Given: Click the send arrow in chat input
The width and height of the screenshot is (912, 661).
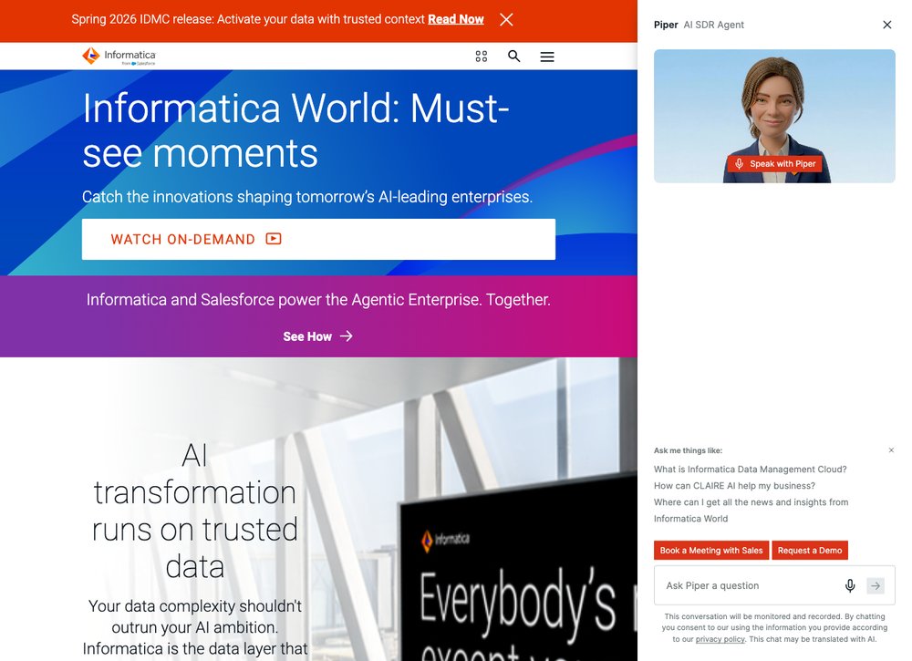Looking at the screenshot, I should (x=876, y=585).
